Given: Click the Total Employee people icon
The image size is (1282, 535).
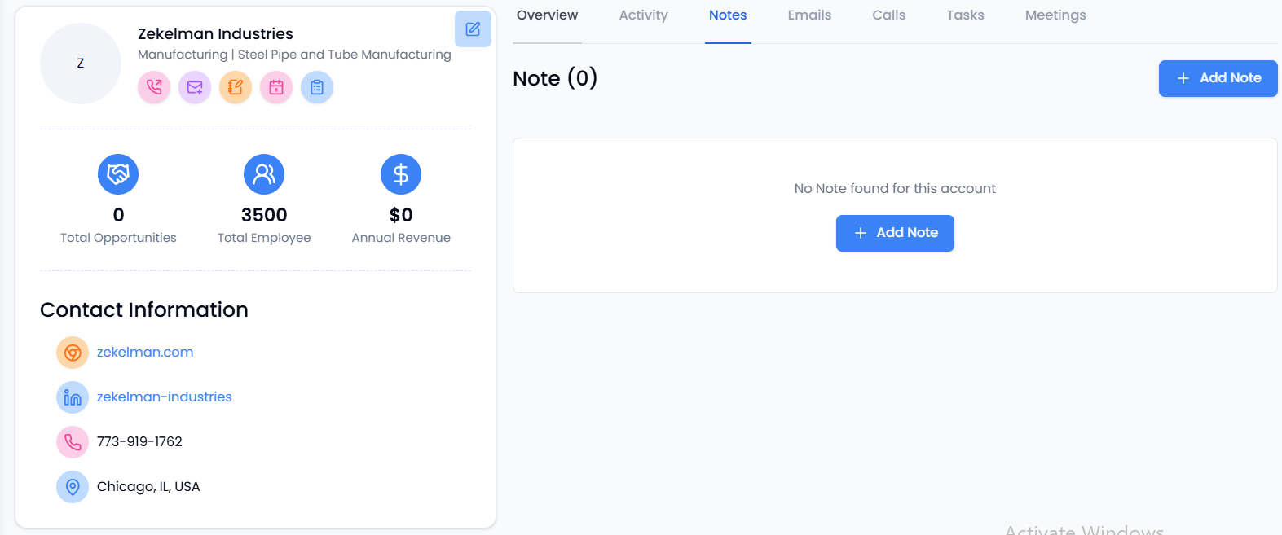Looking at the screenshot, I should 264,174.
